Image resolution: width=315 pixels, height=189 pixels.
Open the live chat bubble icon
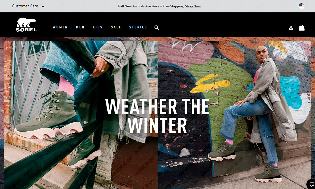tap(311, 185)
